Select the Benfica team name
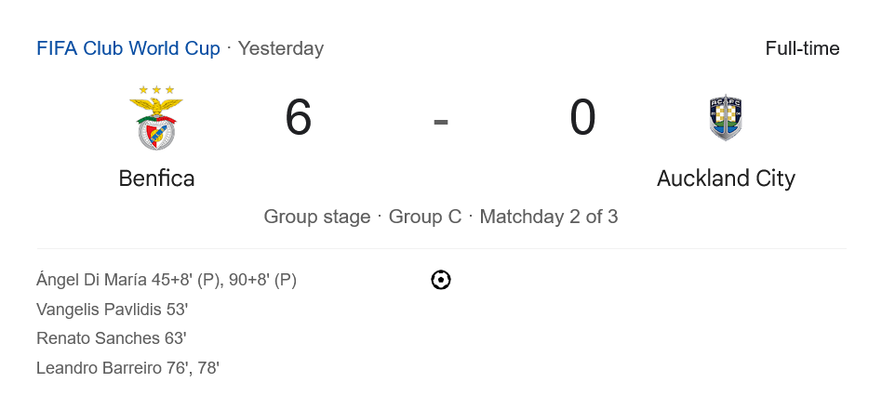The width and height of the screenshot is (882, 396). coord(156,178)
